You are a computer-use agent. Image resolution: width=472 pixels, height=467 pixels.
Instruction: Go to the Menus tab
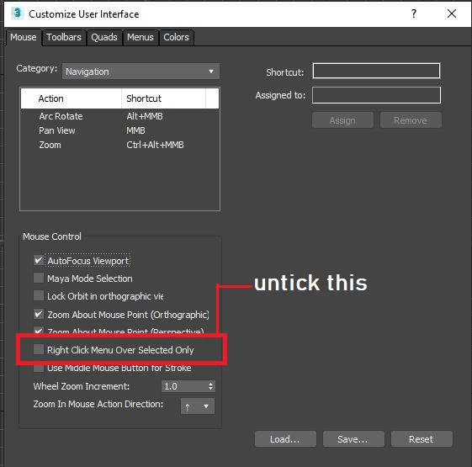[141, 37]
